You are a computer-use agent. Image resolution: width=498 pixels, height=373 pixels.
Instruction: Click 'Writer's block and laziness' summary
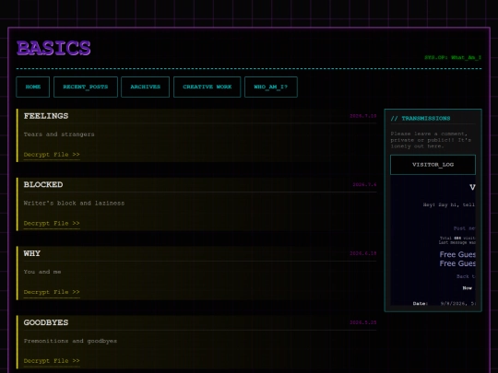click(74, 203)
